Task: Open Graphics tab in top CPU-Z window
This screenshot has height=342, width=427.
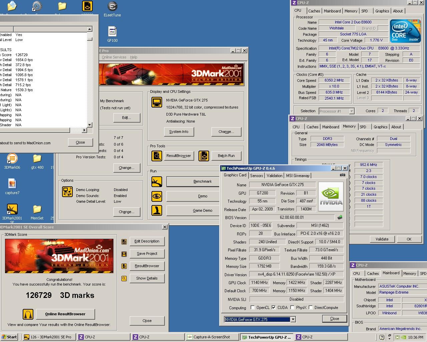Action: 382,11
